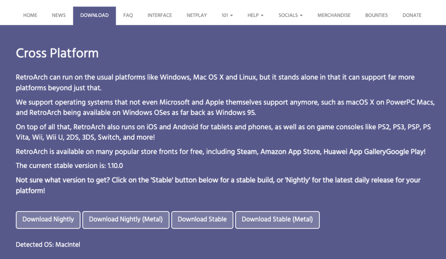Click the Download Nightly button
The width and height of the screenshot is (446, 259).
48,220
